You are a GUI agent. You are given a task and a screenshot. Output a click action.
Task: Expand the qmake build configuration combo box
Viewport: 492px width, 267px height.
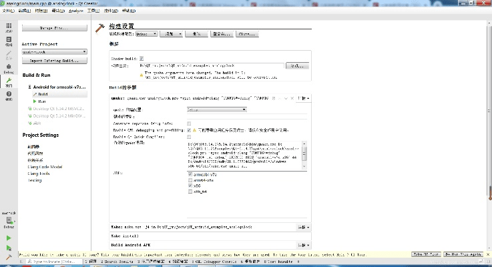click(217, 109)
